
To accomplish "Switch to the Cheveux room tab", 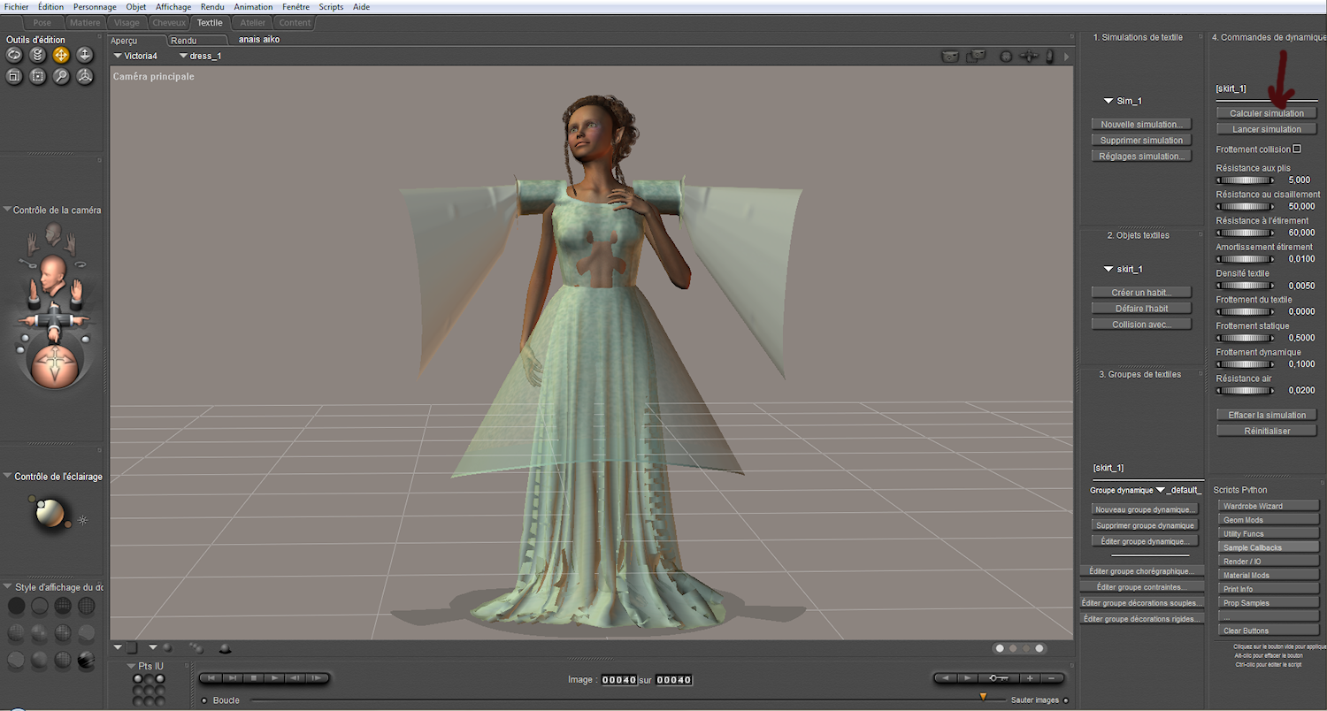I will click(x=169, y=22).
